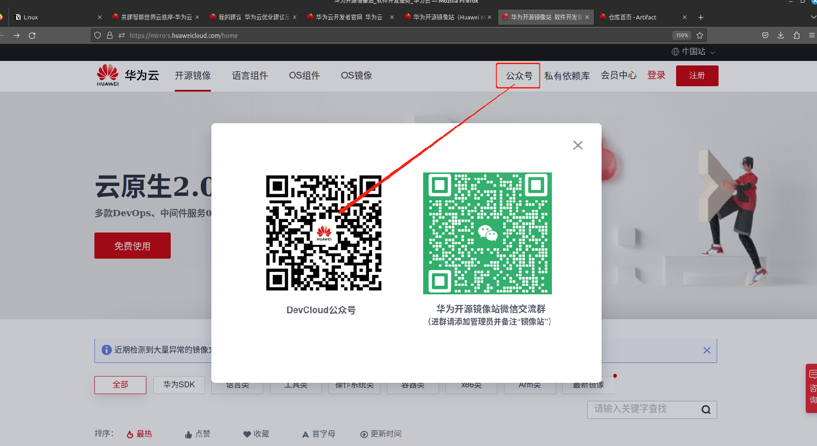Screen dimensions: 817x446
Task: Bookmark this page with the star icon
Action: (700, 35)
